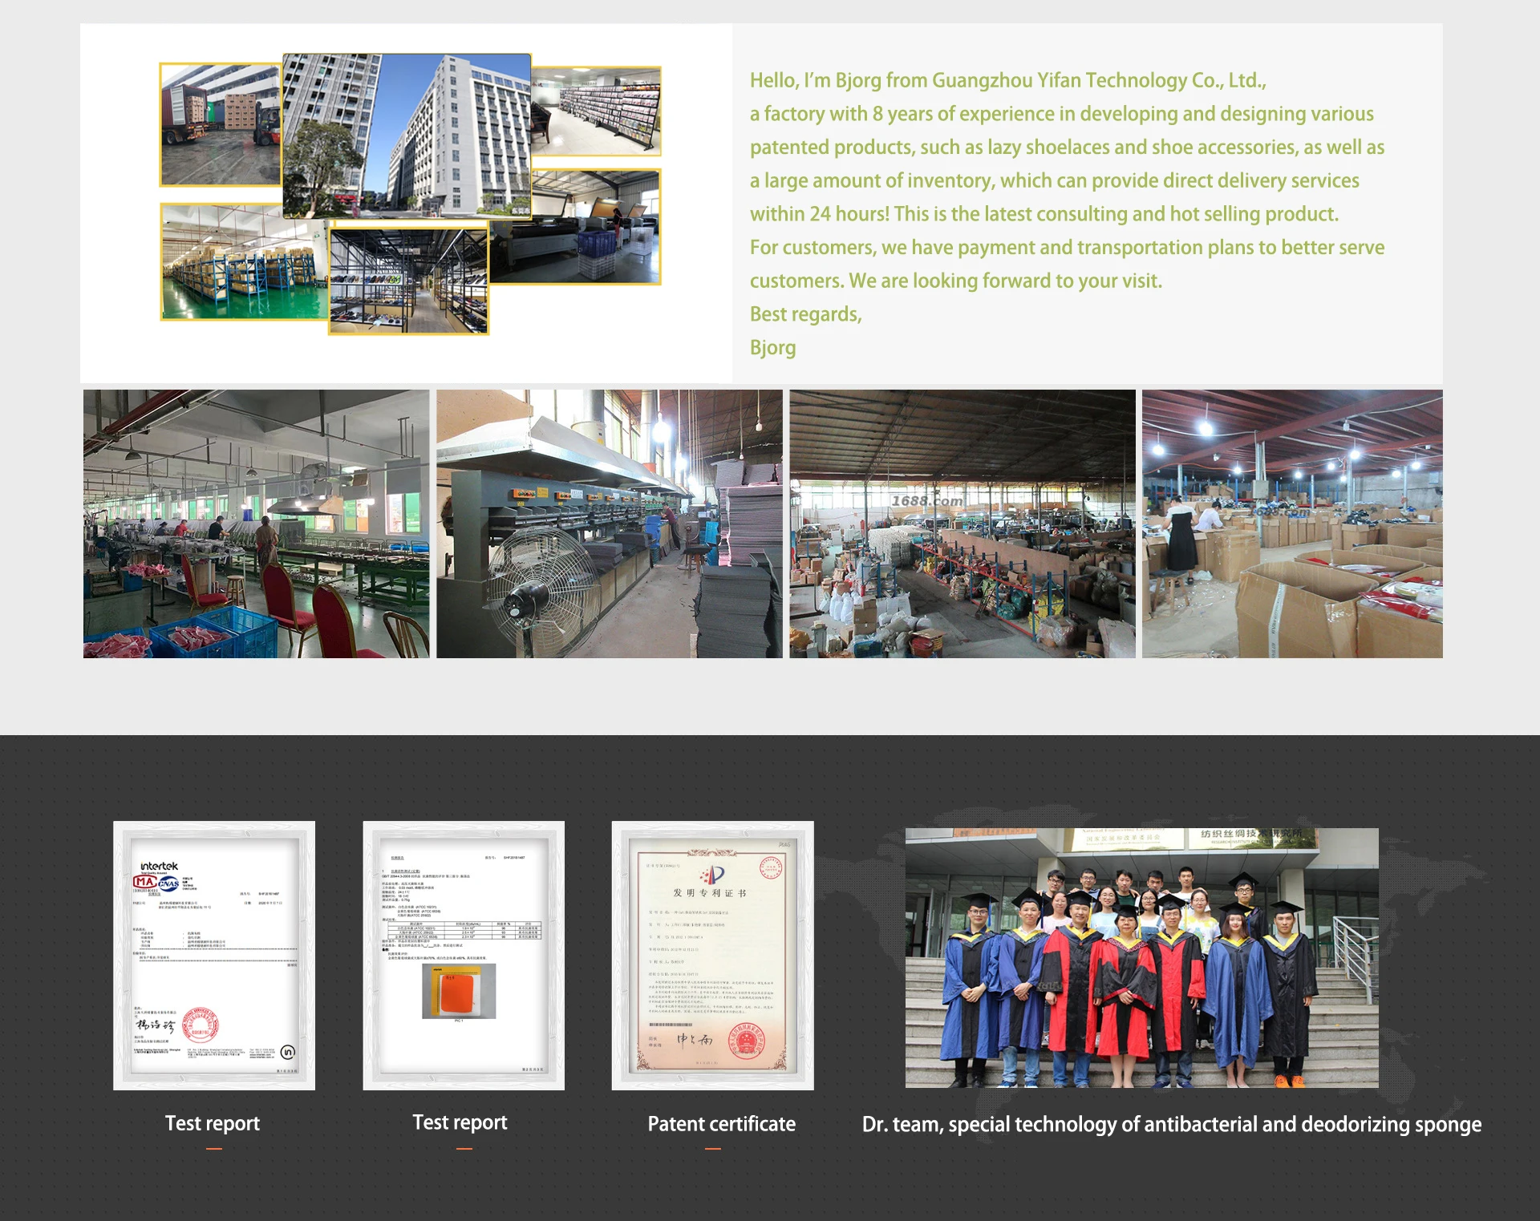
Task: Click the patent certificate image
Action: 712,954
